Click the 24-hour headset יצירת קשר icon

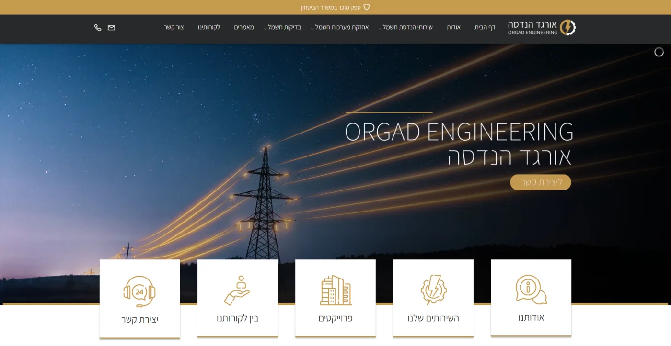coord(139,291)
